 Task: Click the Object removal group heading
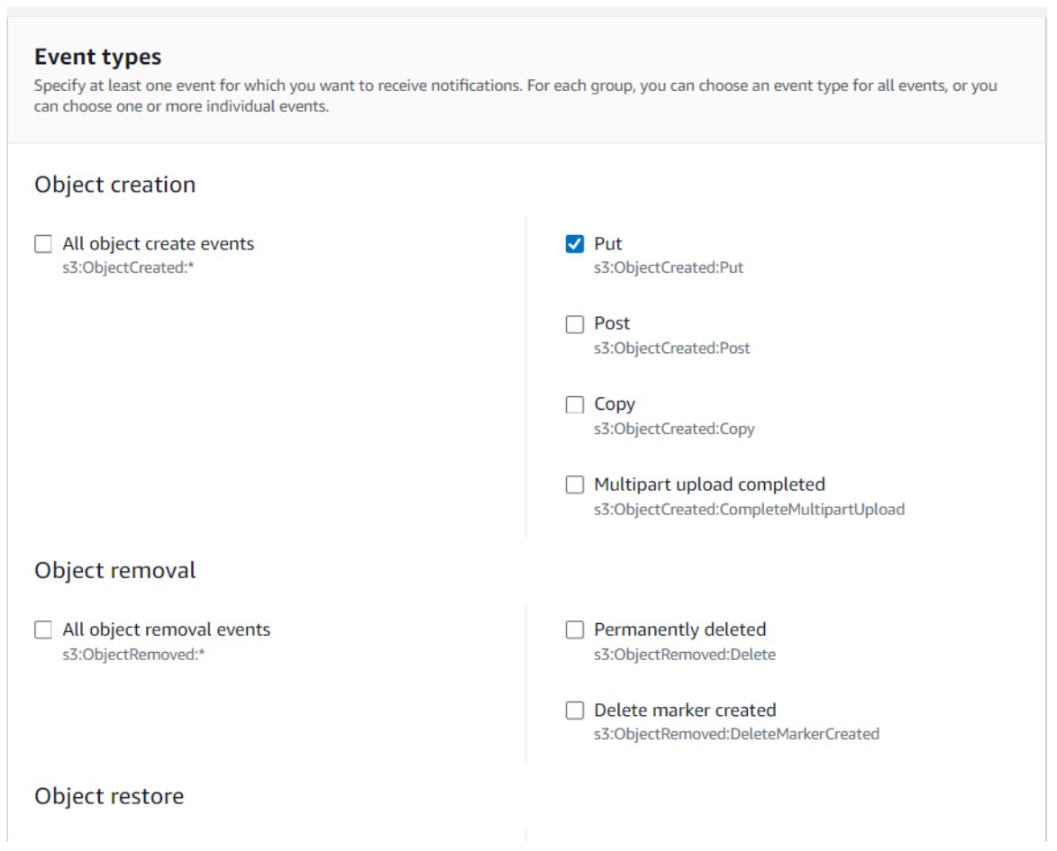point(114,571)
